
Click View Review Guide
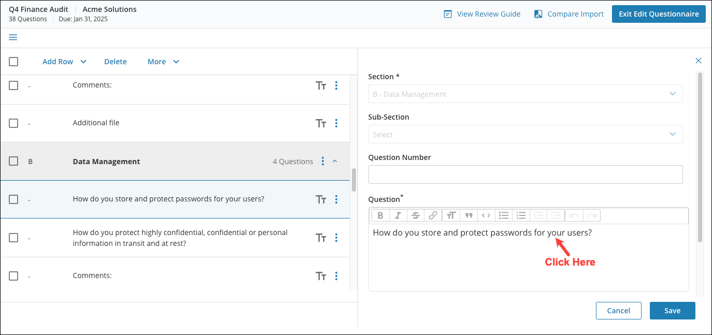488,14
